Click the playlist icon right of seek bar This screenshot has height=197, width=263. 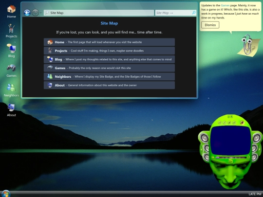pyautogui.click(x=248, y=157)
